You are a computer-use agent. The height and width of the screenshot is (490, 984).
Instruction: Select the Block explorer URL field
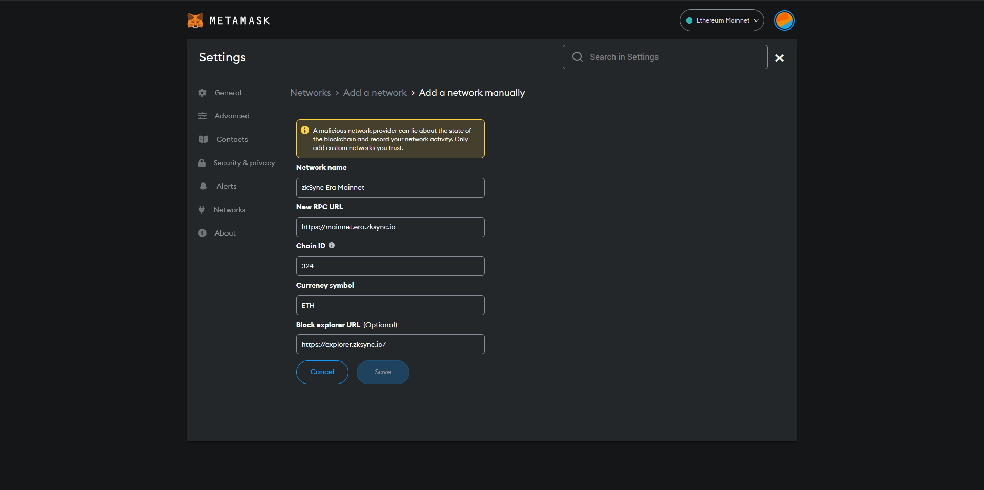click(x=390, y=345)
